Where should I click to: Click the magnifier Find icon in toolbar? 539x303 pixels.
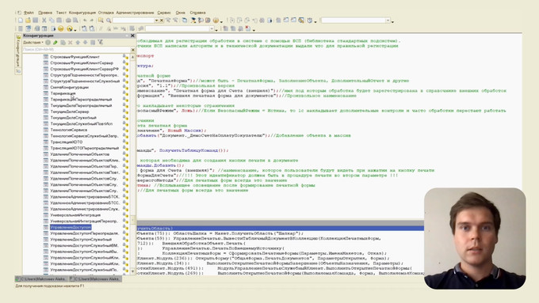click(109, 21)
